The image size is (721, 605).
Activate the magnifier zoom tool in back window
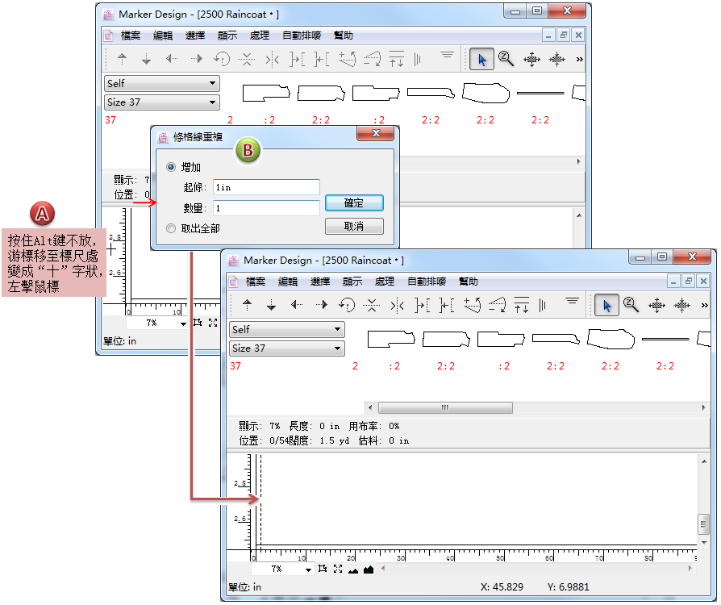pos(506,59)
